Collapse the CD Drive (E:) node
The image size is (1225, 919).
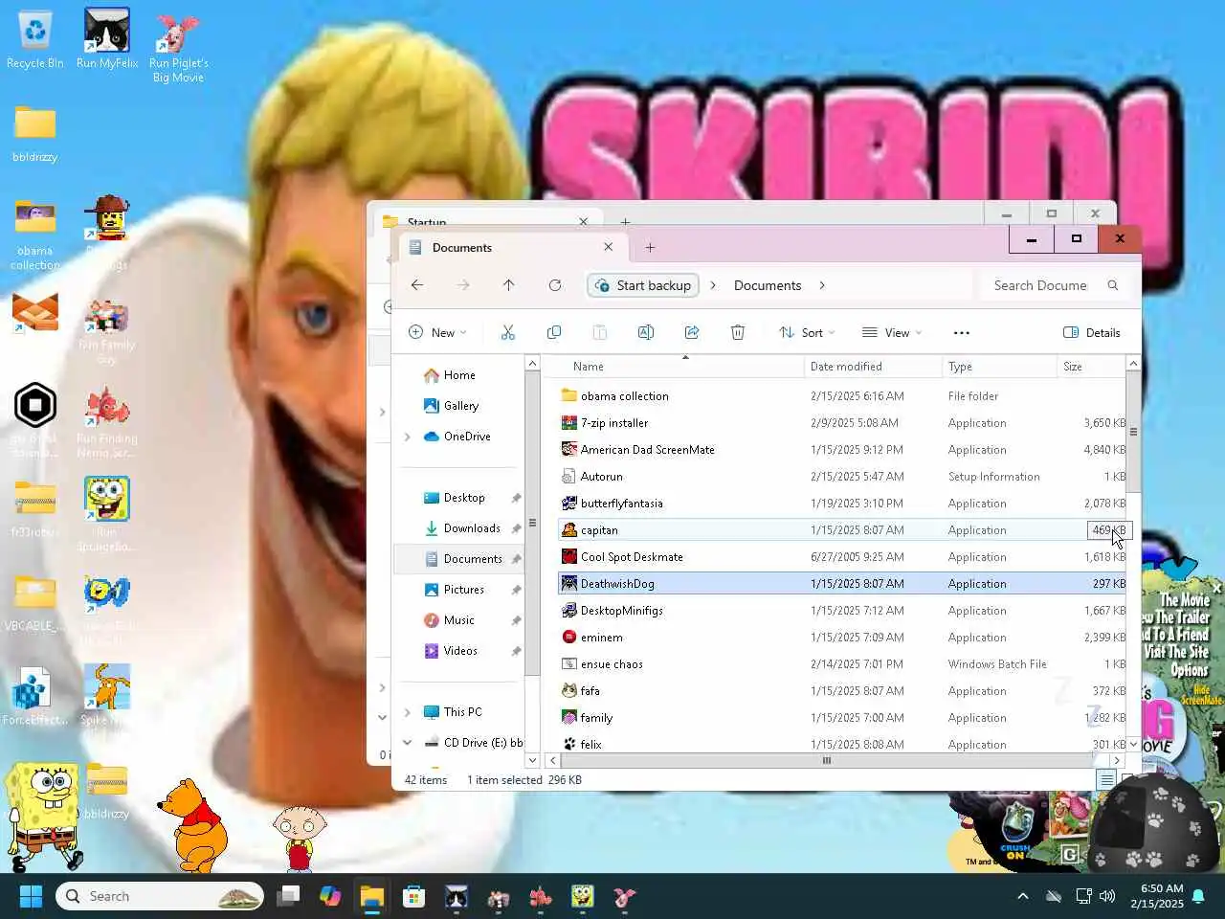[x=408, y=743]
